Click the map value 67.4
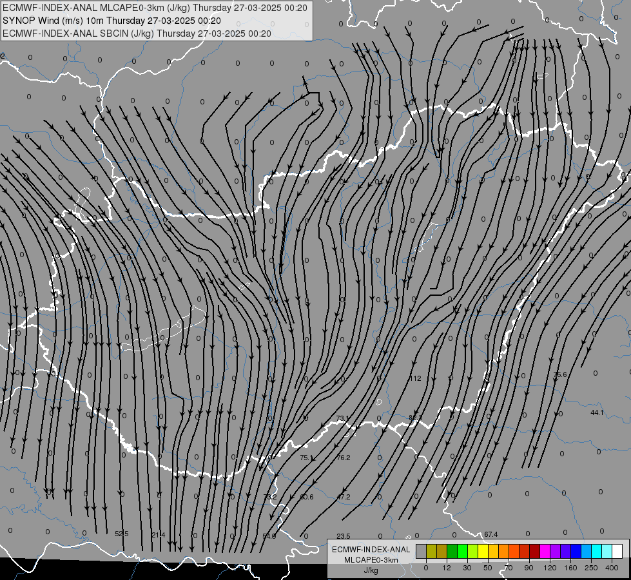The width and height of the screenshot is (631, 580). point(491,534)
